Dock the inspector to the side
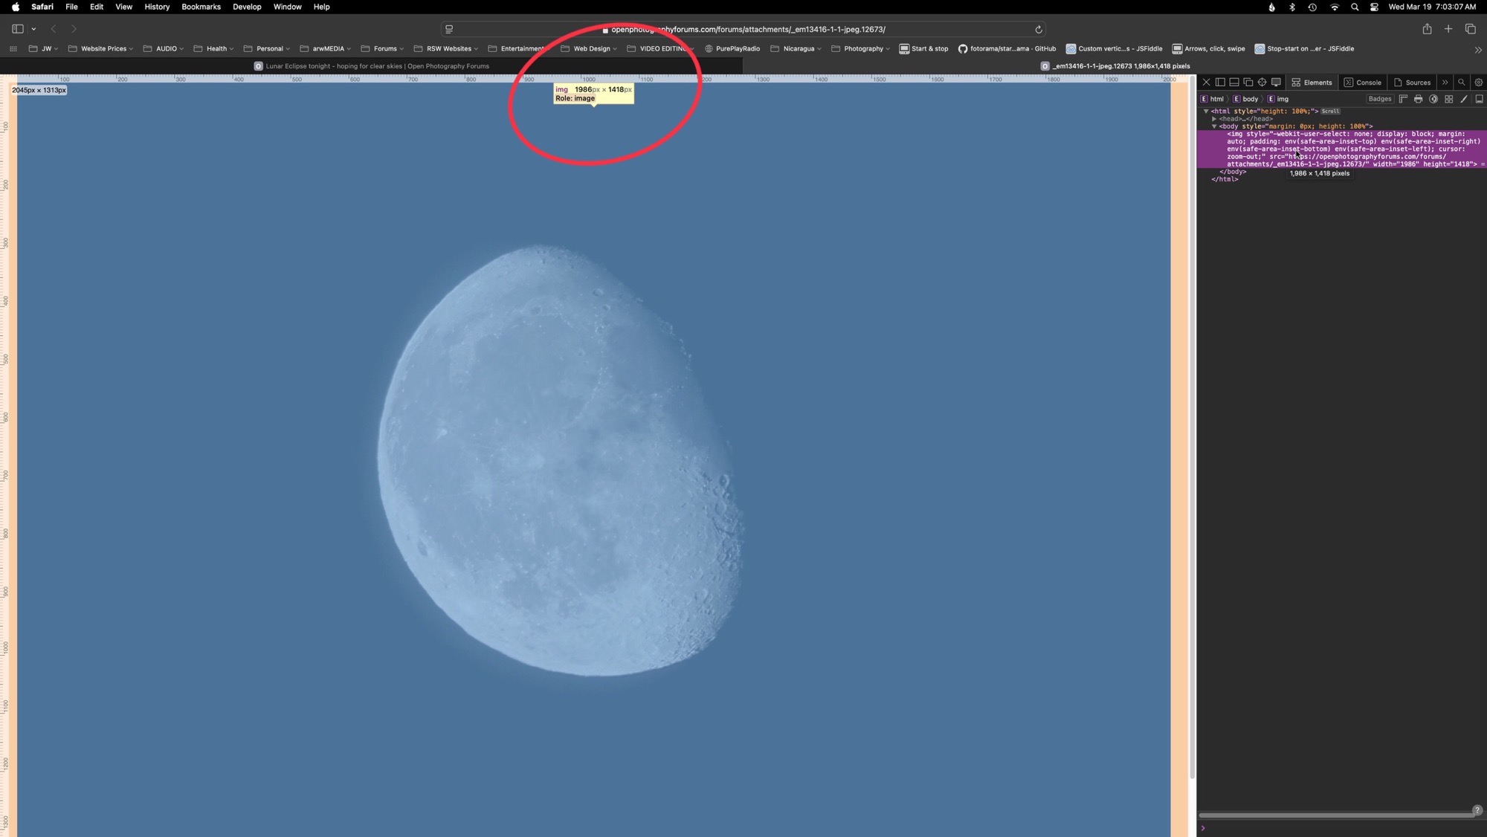This screenshot has height=837, width=1487. point(1220,83)
